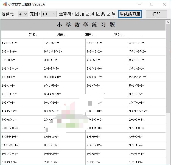Click the problem 3-2+5-5=

tap(136, 94)
